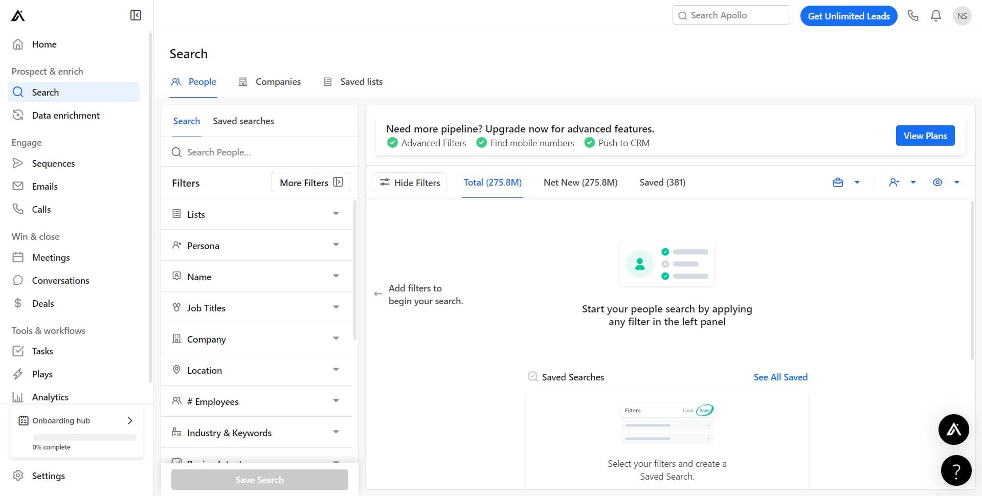Click the add-person icon in results toolbar

click(x=894, y=183)
